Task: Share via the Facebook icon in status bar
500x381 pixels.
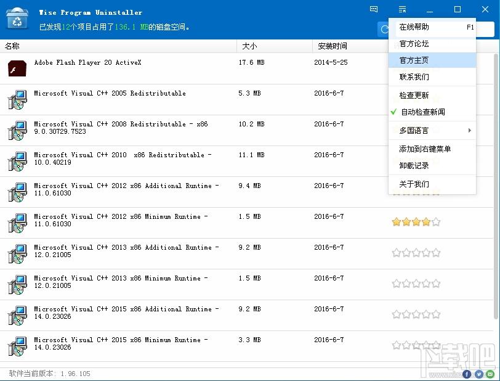Action: pos(467,374)
